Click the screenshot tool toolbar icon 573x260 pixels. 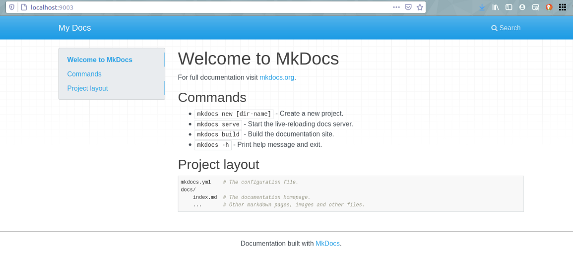tap(536, 7)
